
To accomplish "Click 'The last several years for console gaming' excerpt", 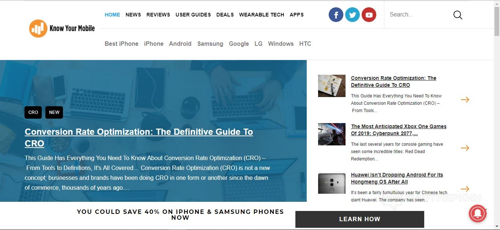I will click(x=397, y=152).
